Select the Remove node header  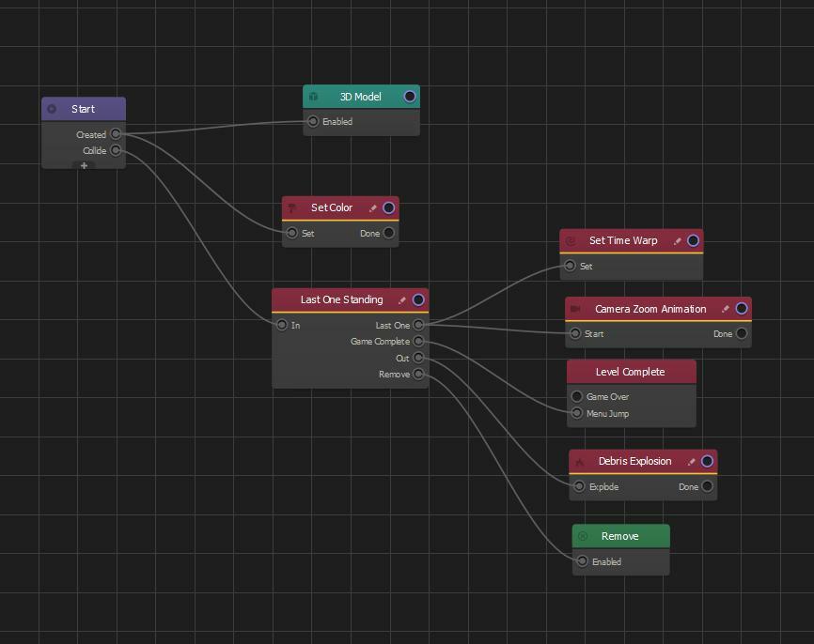(x=619, y=536)
